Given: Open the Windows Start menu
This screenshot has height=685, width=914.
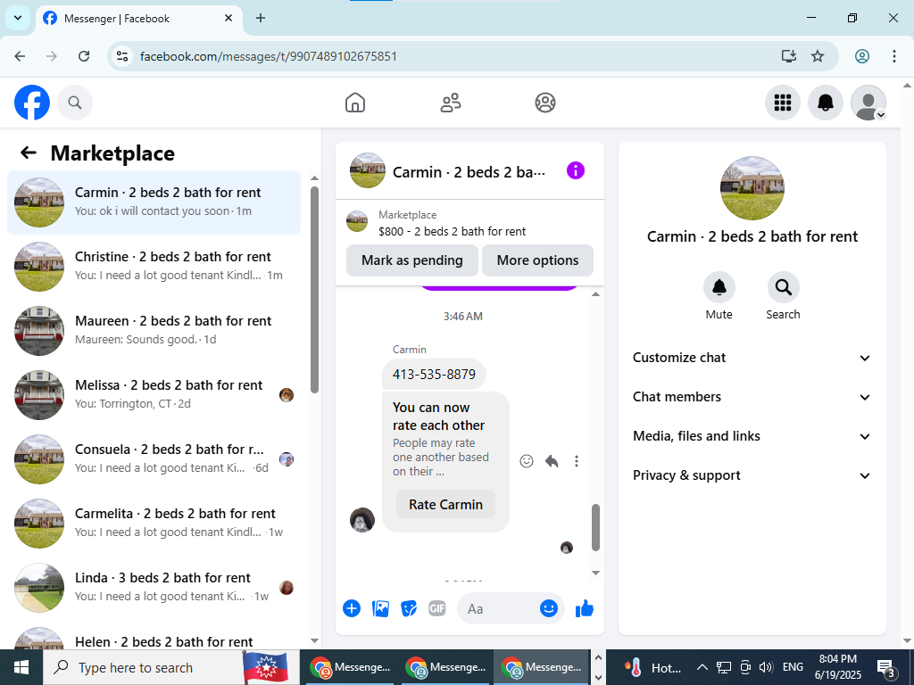Looking at the screenshot, I should [x=21, y=667].
